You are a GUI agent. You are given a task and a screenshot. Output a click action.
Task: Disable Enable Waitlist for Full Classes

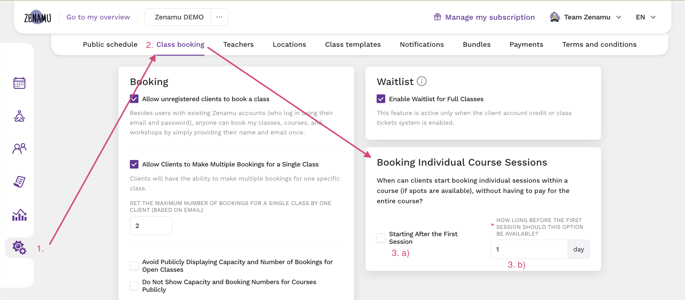click(x=381, y=99)
